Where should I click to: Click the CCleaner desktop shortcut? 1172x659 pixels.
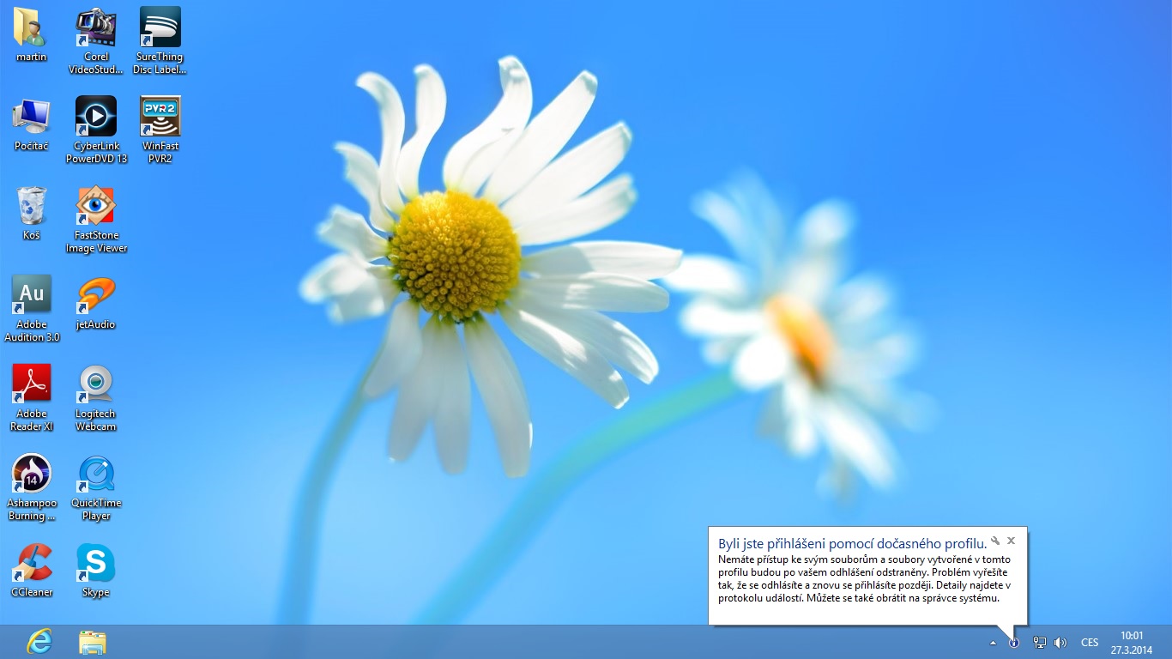pos(32,570)
